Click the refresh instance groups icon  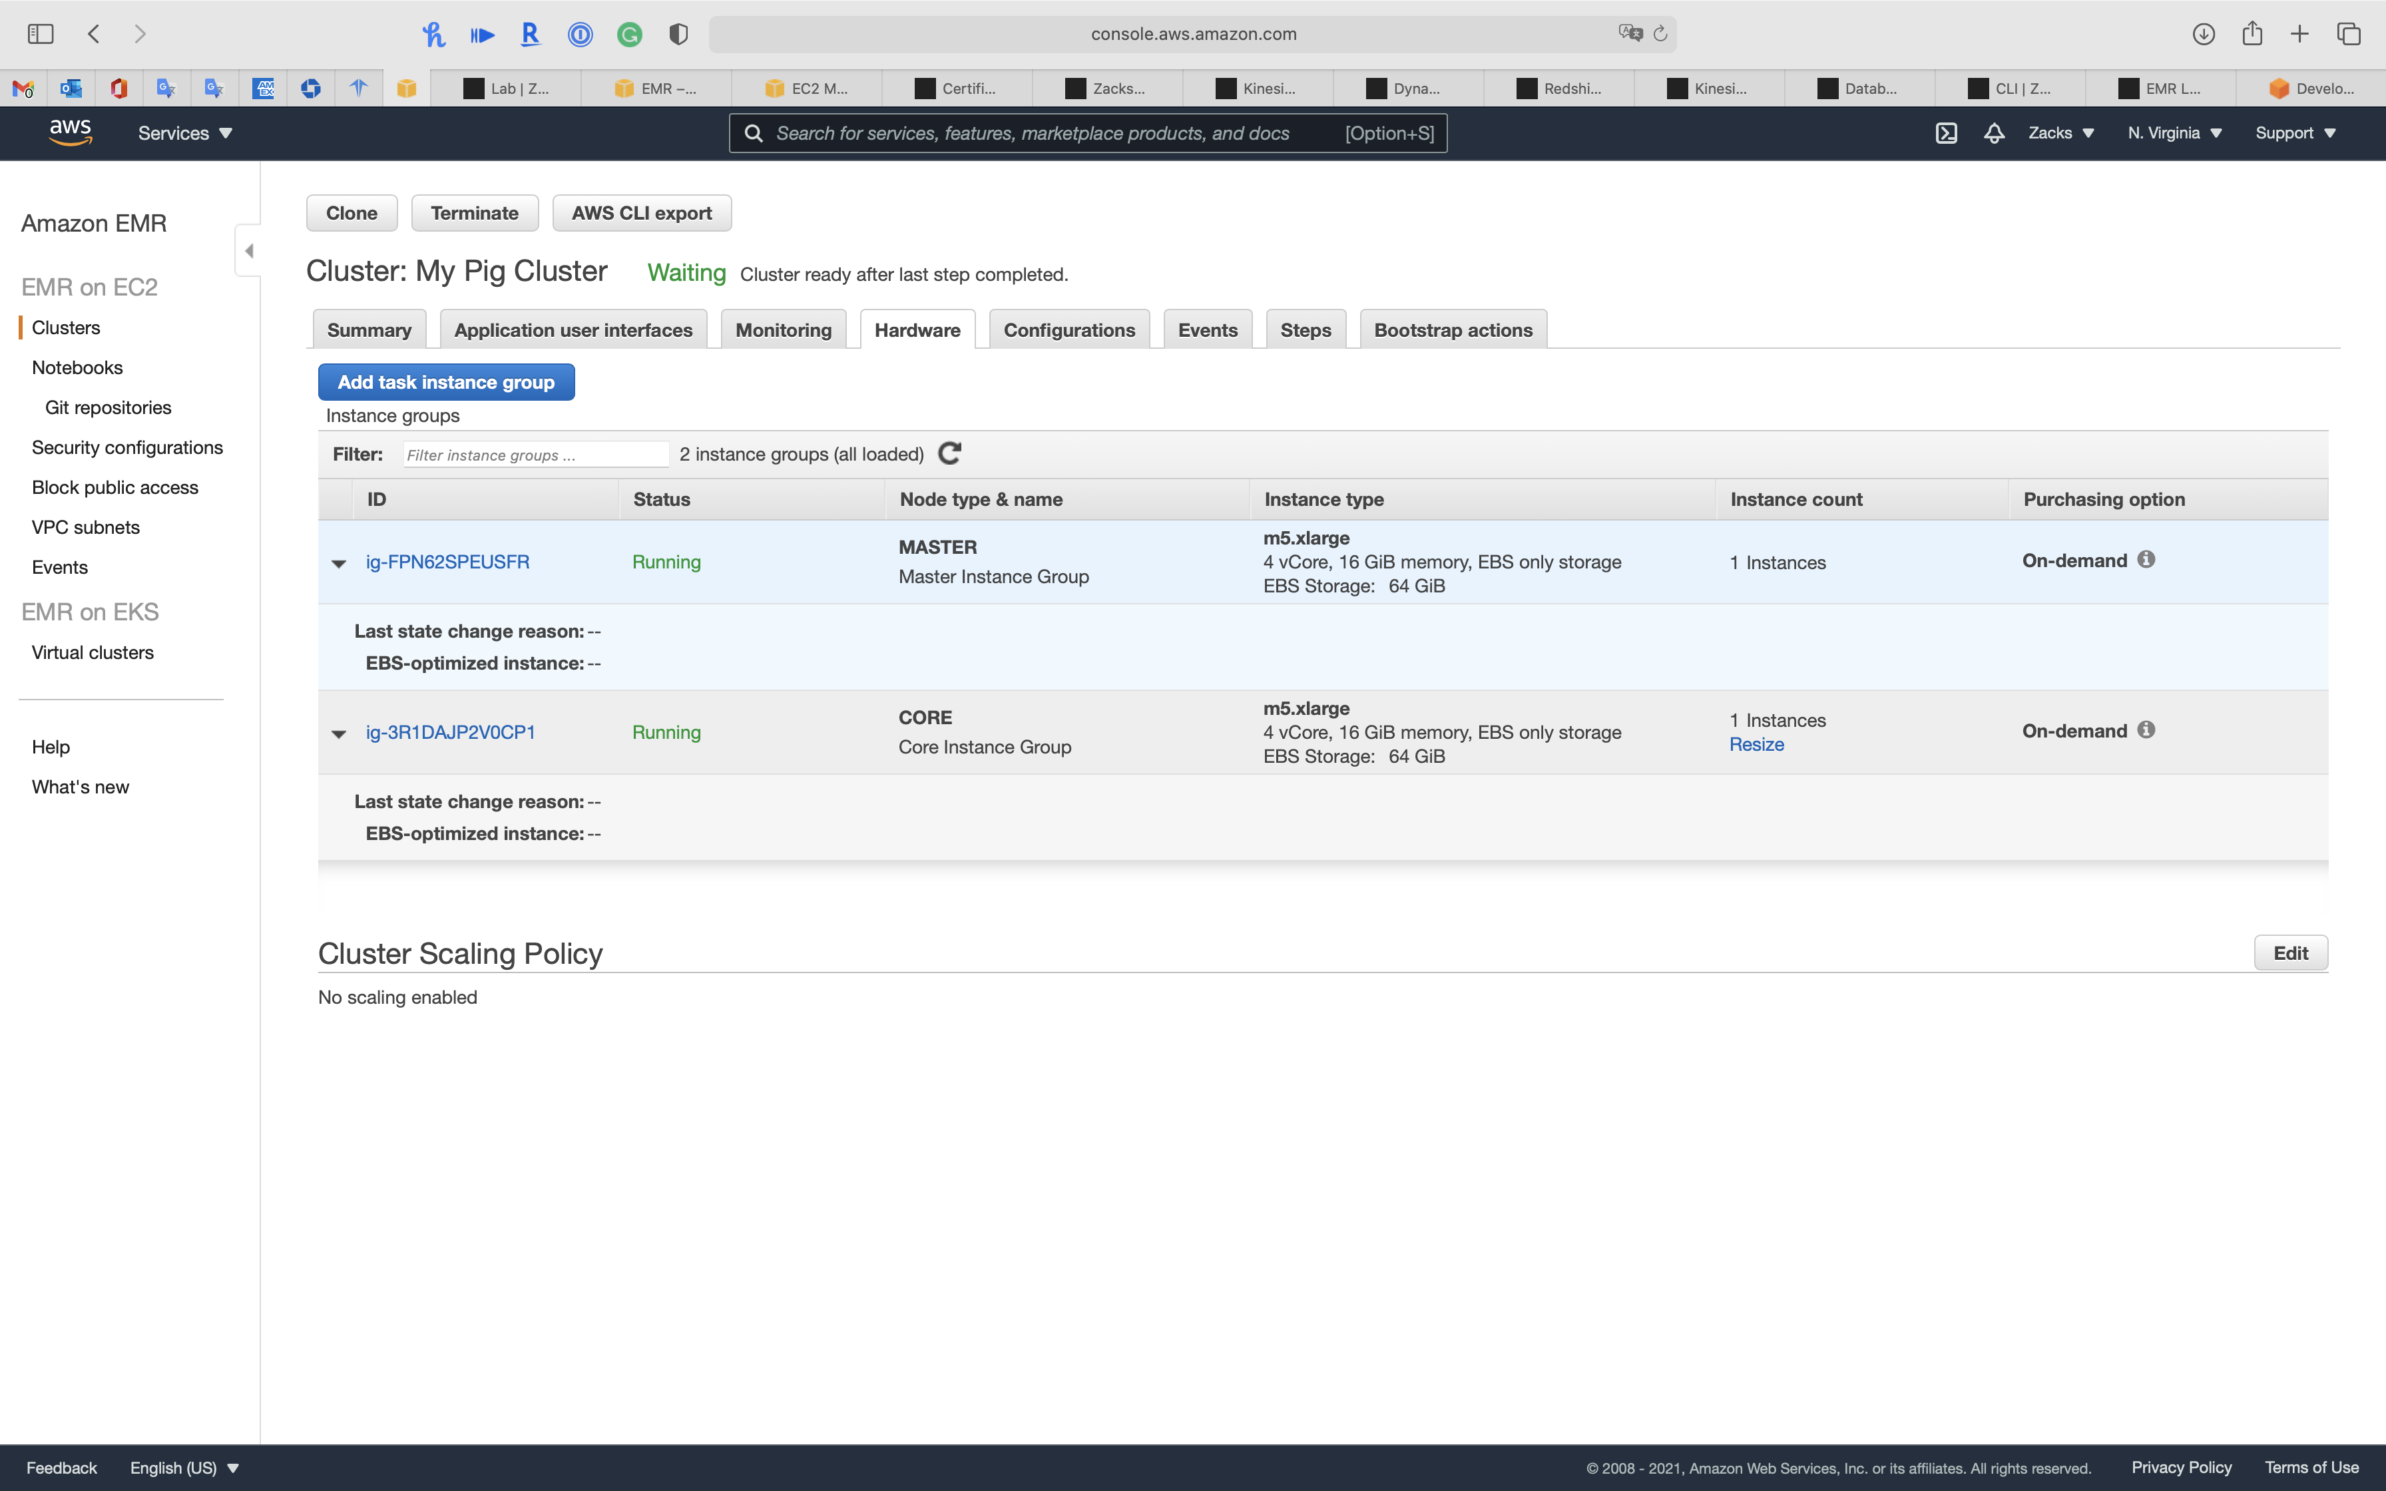tap(949, 453)
